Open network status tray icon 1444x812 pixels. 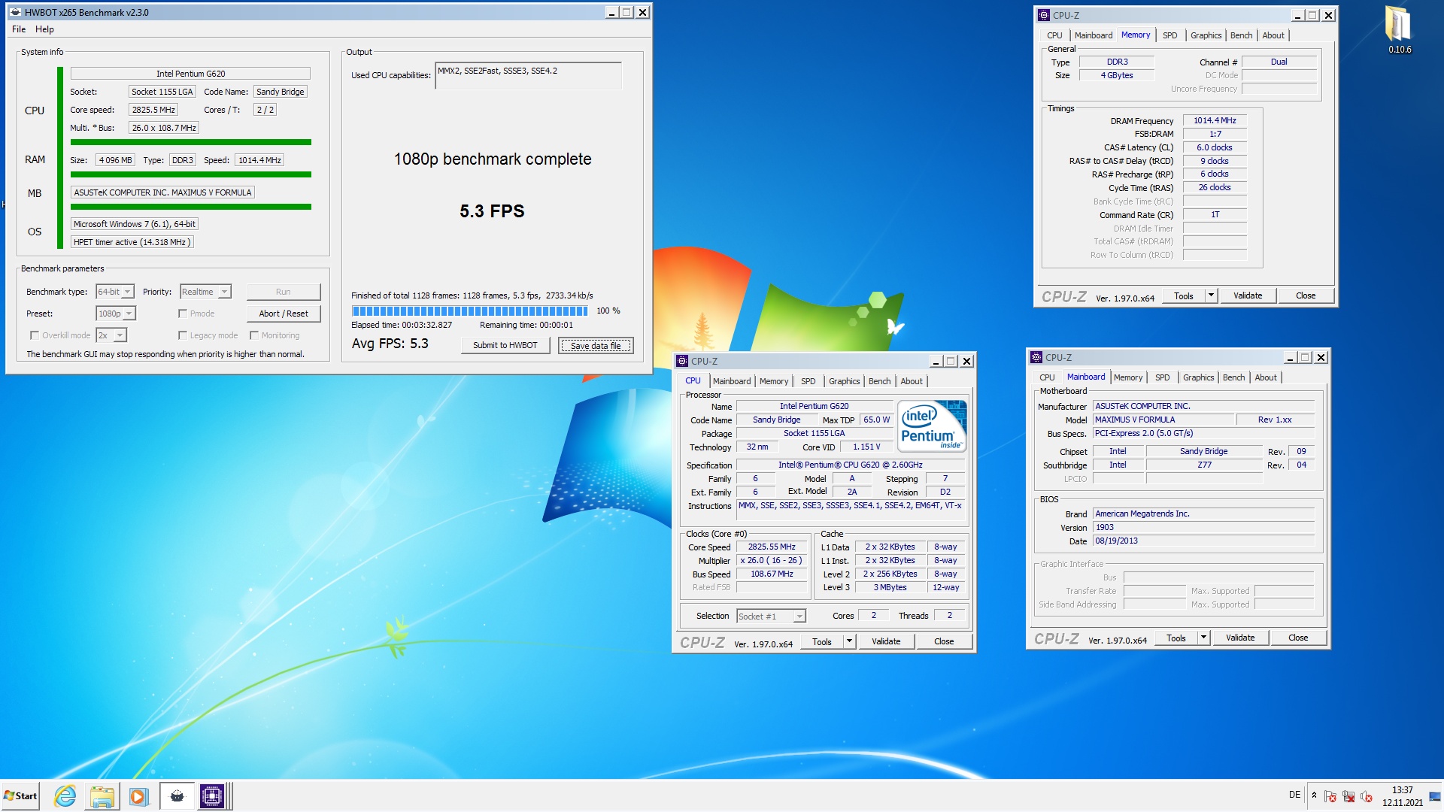(x=1348, y=796)
